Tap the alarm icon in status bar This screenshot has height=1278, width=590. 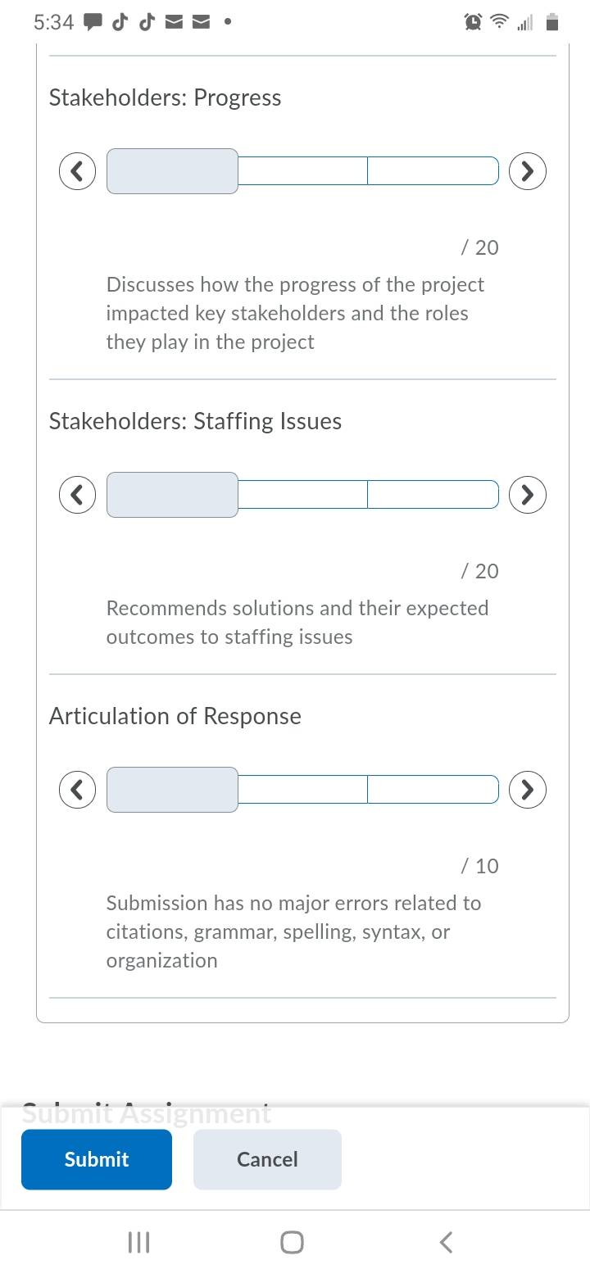pyautogui.click(x=473, y=23)
